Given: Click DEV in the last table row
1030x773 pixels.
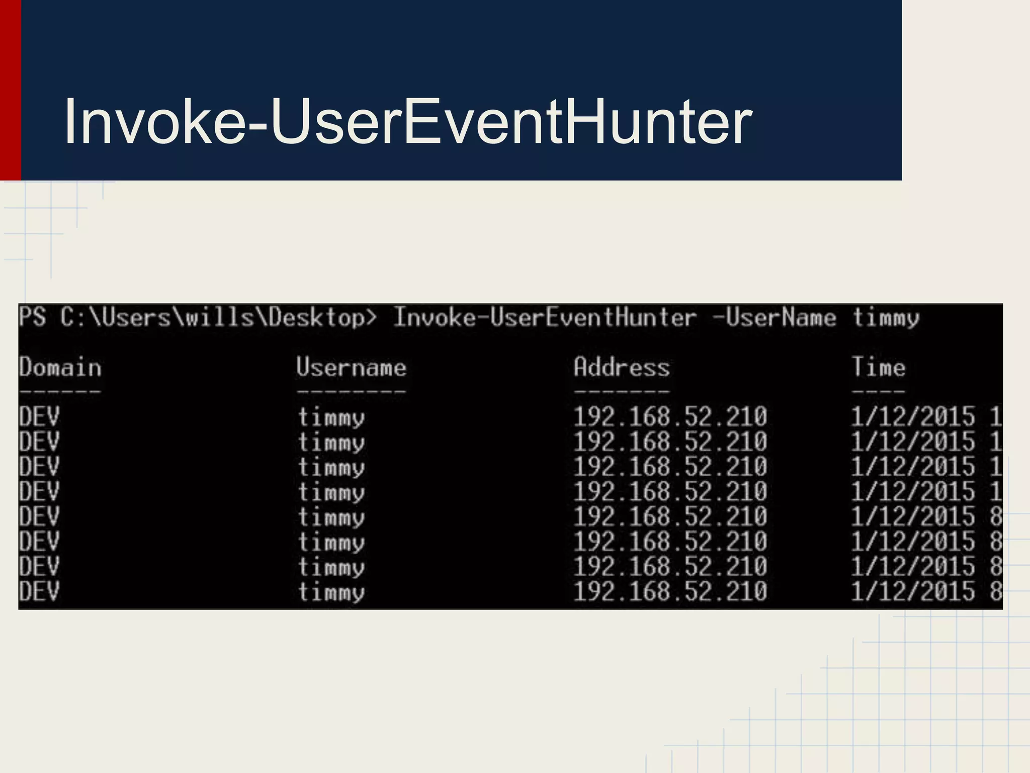Looking at the screenshot, I should coord(39,591).
